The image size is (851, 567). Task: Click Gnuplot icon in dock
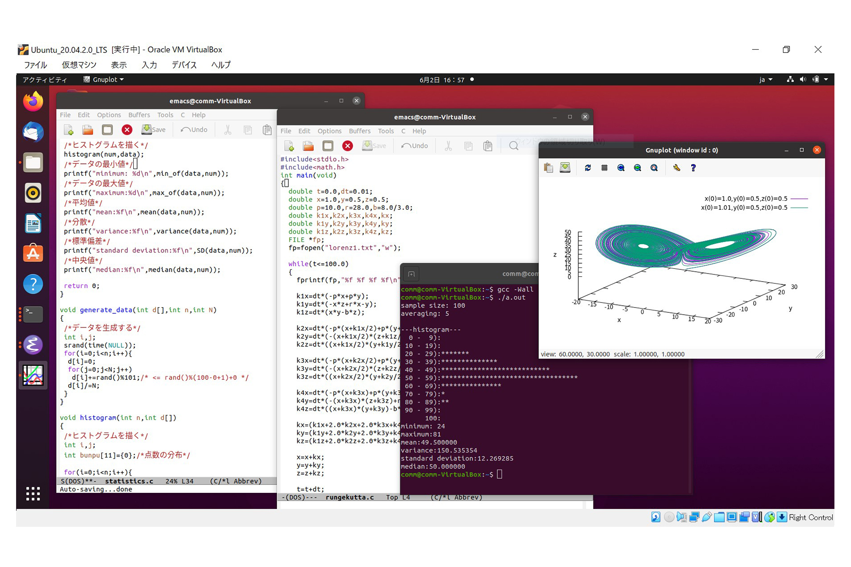(33, 375)
